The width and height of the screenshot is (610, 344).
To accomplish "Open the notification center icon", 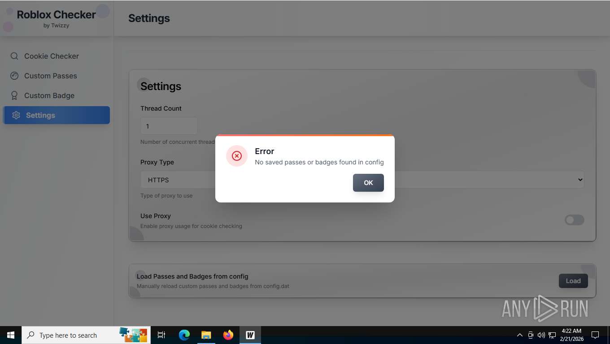I will click(595, 335).
